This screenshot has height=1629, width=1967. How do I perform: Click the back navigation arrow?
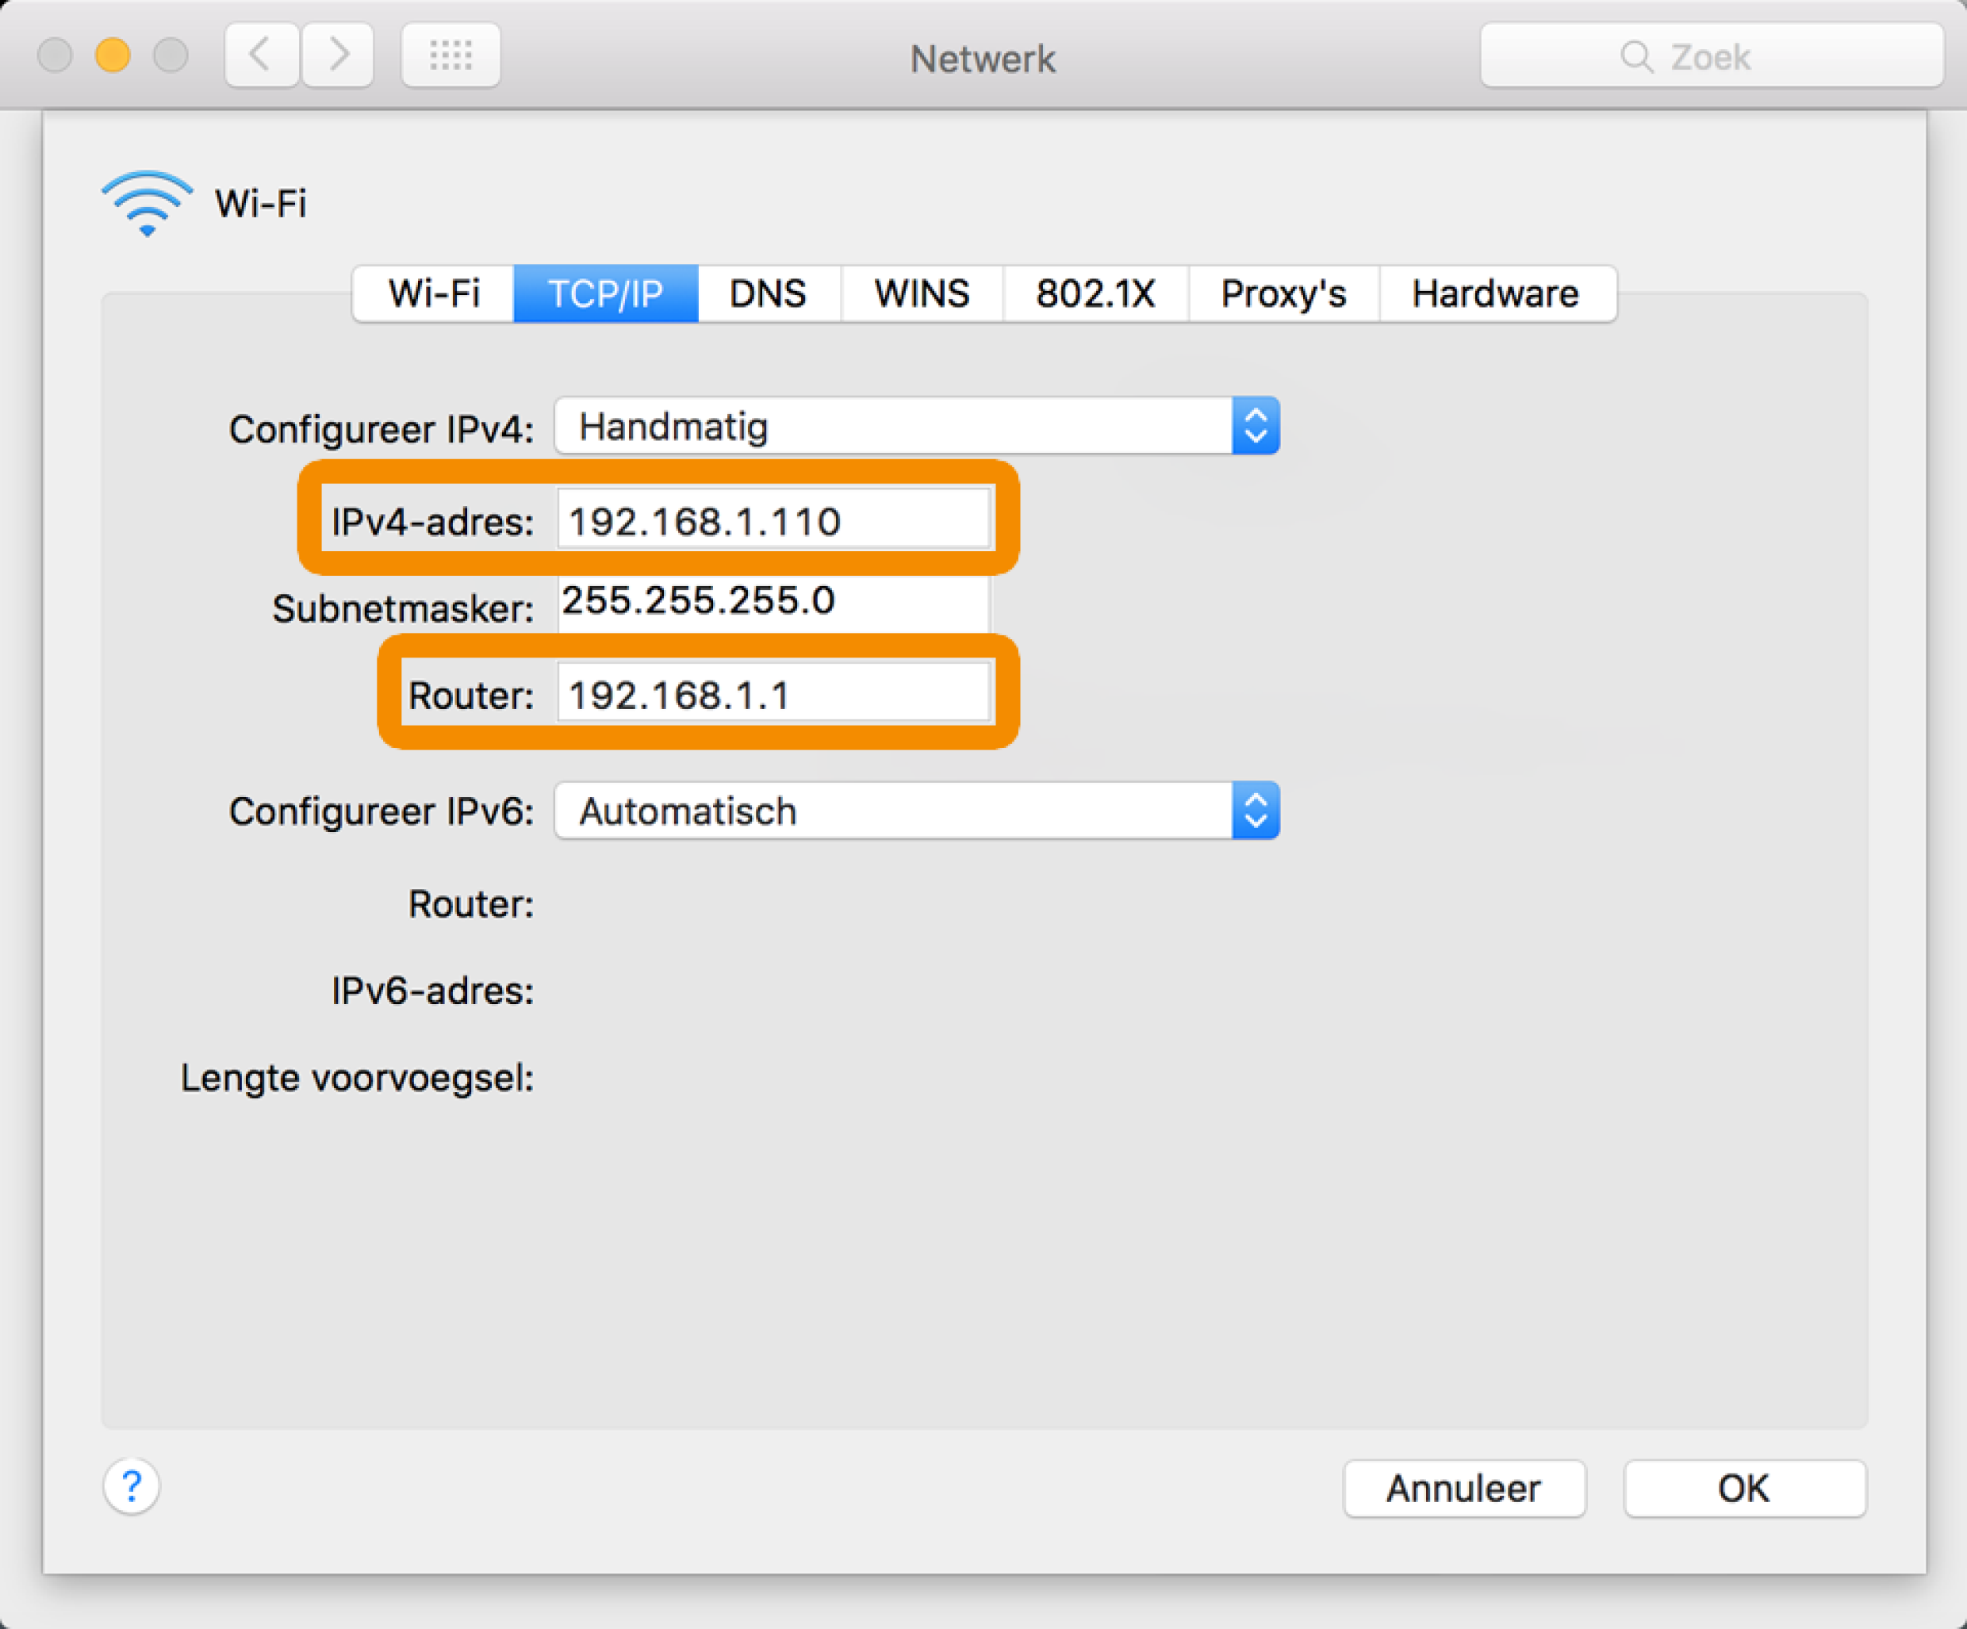tap(261, 56)
